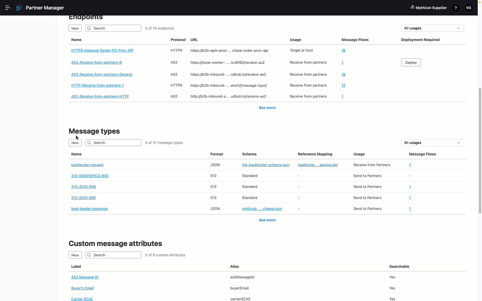
Task: Open the help question mark icon
Action: click(456, 8)
